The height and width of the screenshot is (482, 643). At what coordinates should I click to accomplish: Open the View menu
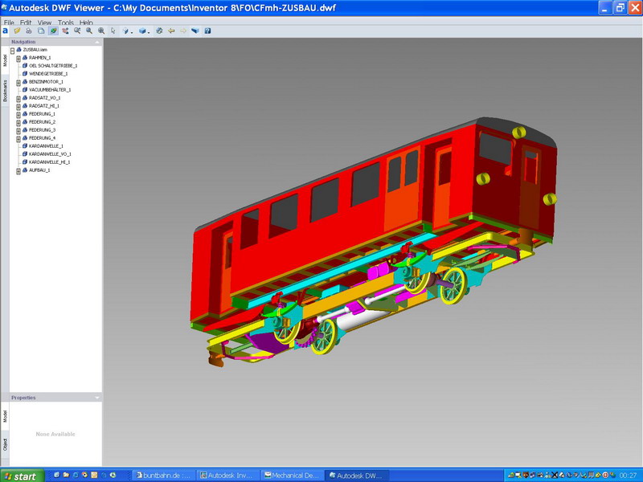click(x=44, y=22)
